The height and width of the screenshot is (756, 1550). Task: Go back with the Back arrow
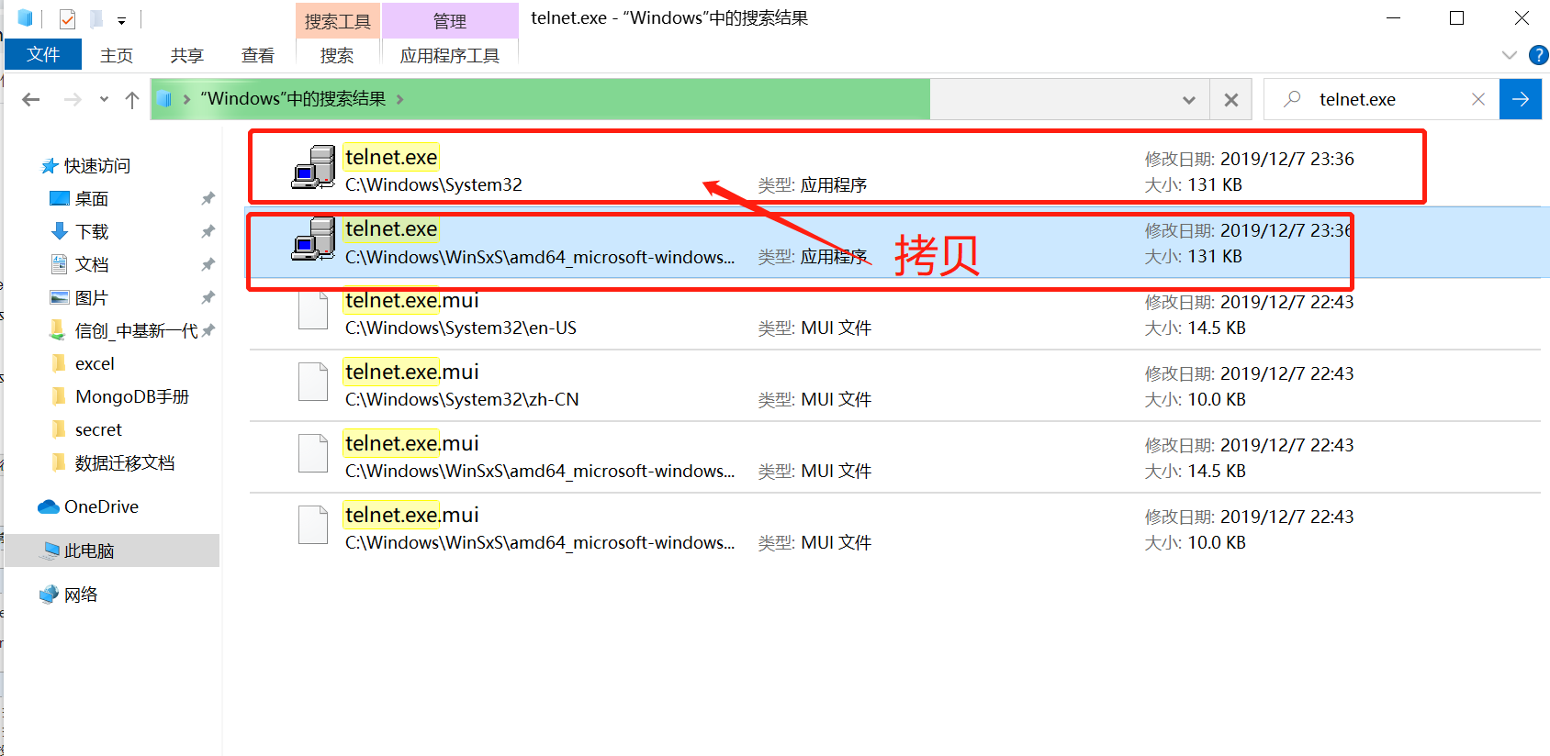pos(31,99)
